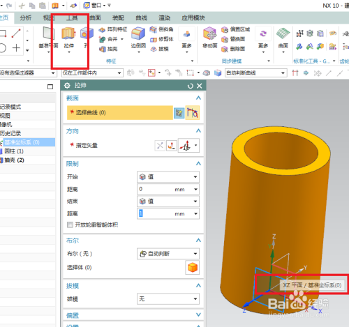
Task: Maximize the navigator panel square icon
Action: click(50, 87)
